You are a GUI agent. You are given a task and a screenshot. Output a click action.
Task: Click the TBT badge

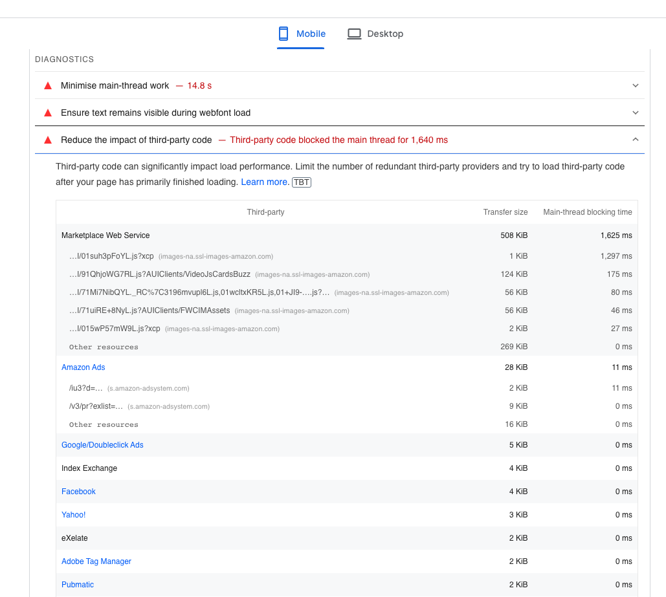302,182
